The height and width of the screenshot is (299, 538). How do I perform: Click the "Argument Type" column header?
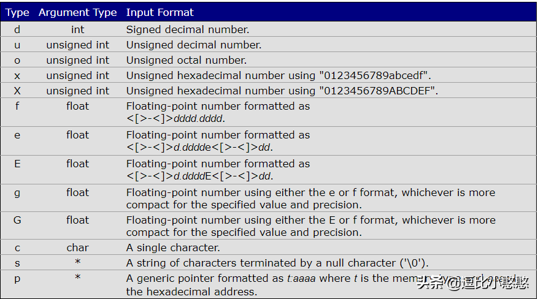(x=77, y=12)
